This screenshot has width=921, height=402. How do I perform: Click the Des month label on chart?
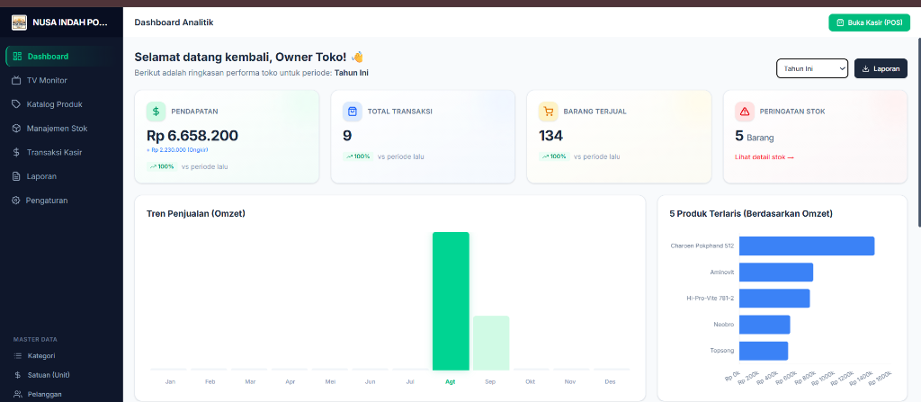pyautogui.click(x=611, y=382)
